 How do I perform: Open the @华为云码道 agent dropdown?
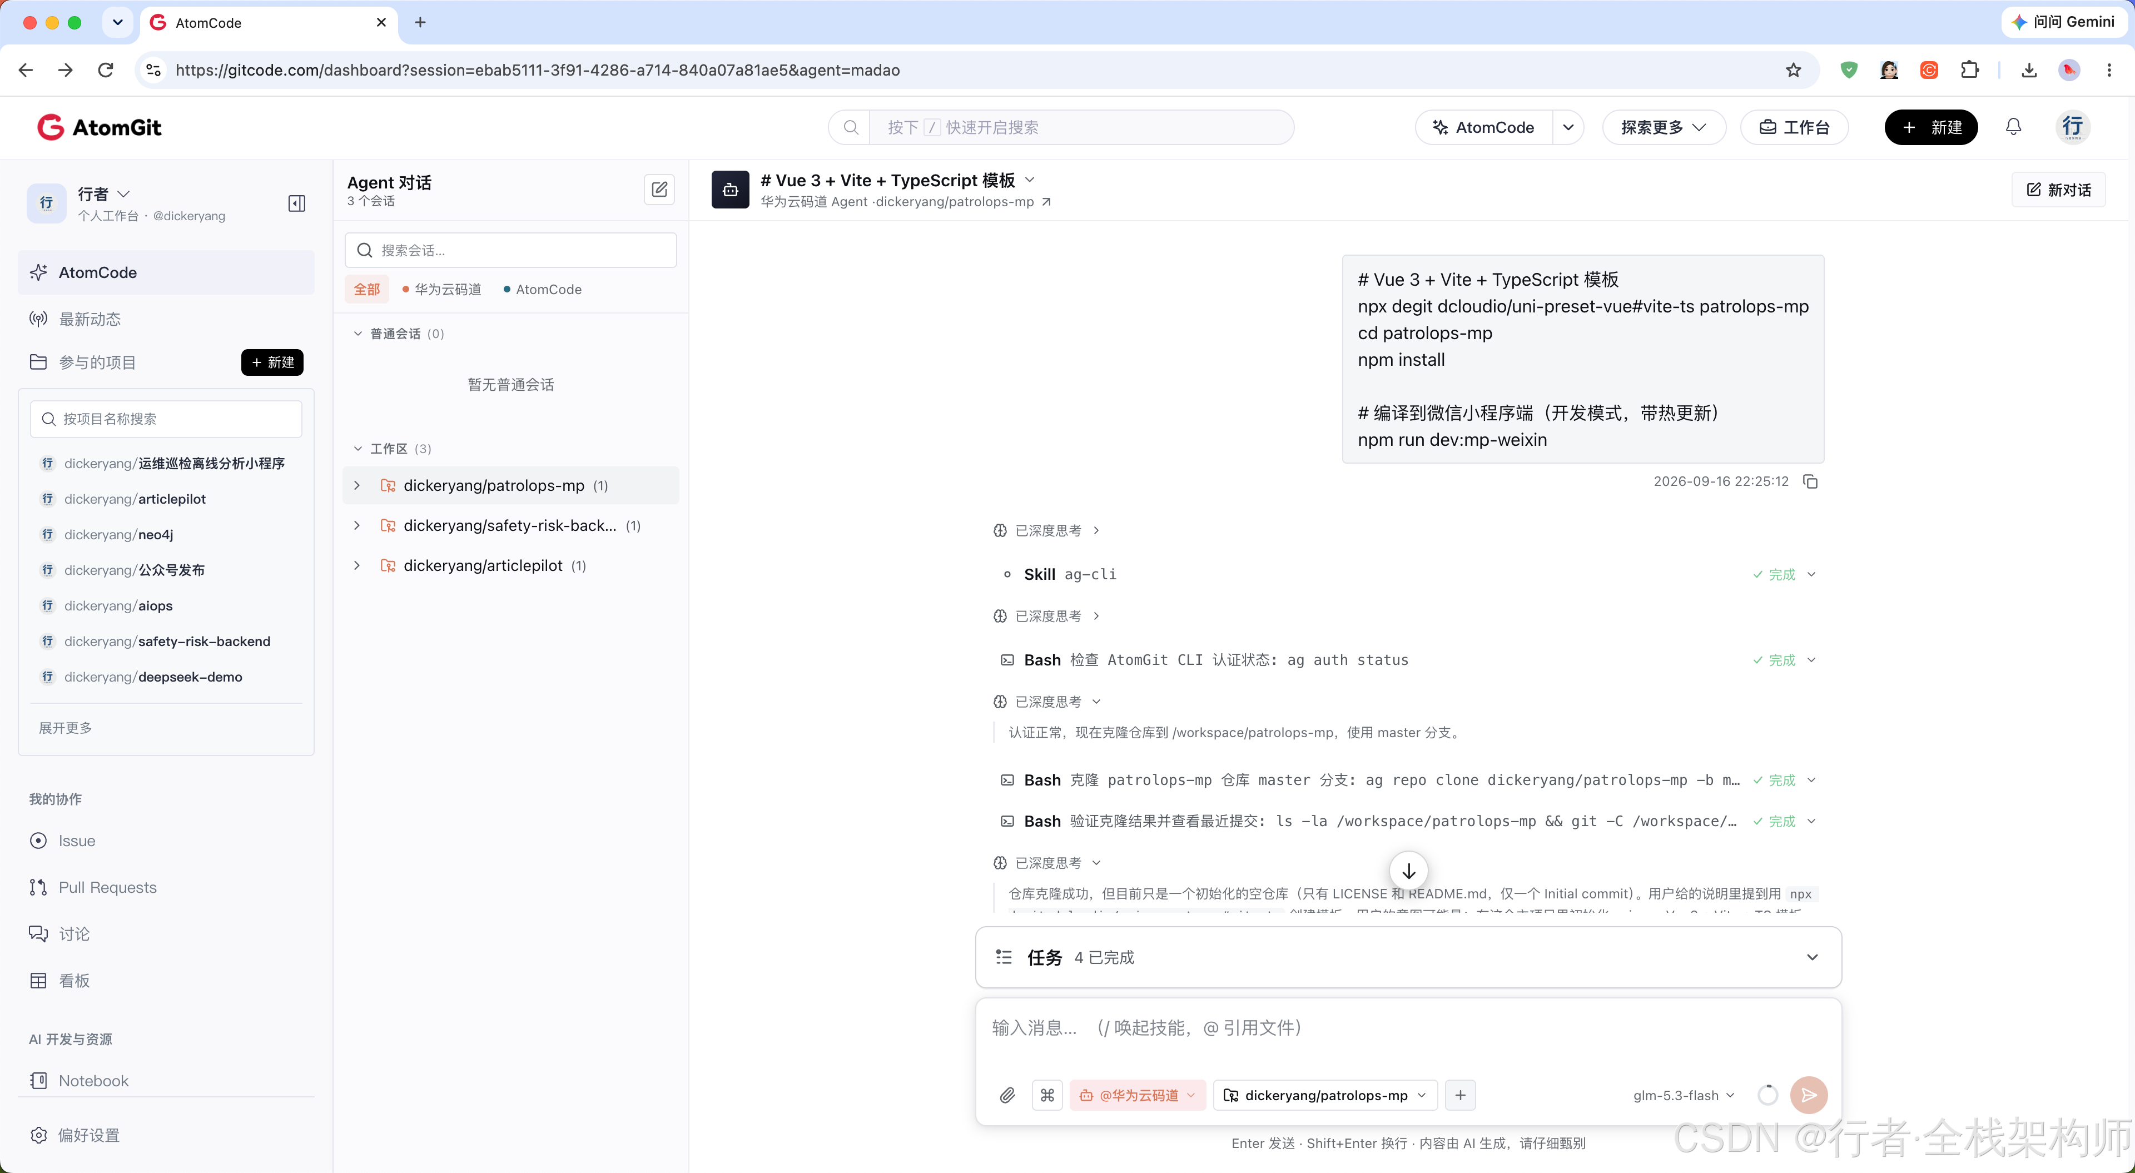[1137, 1095]
